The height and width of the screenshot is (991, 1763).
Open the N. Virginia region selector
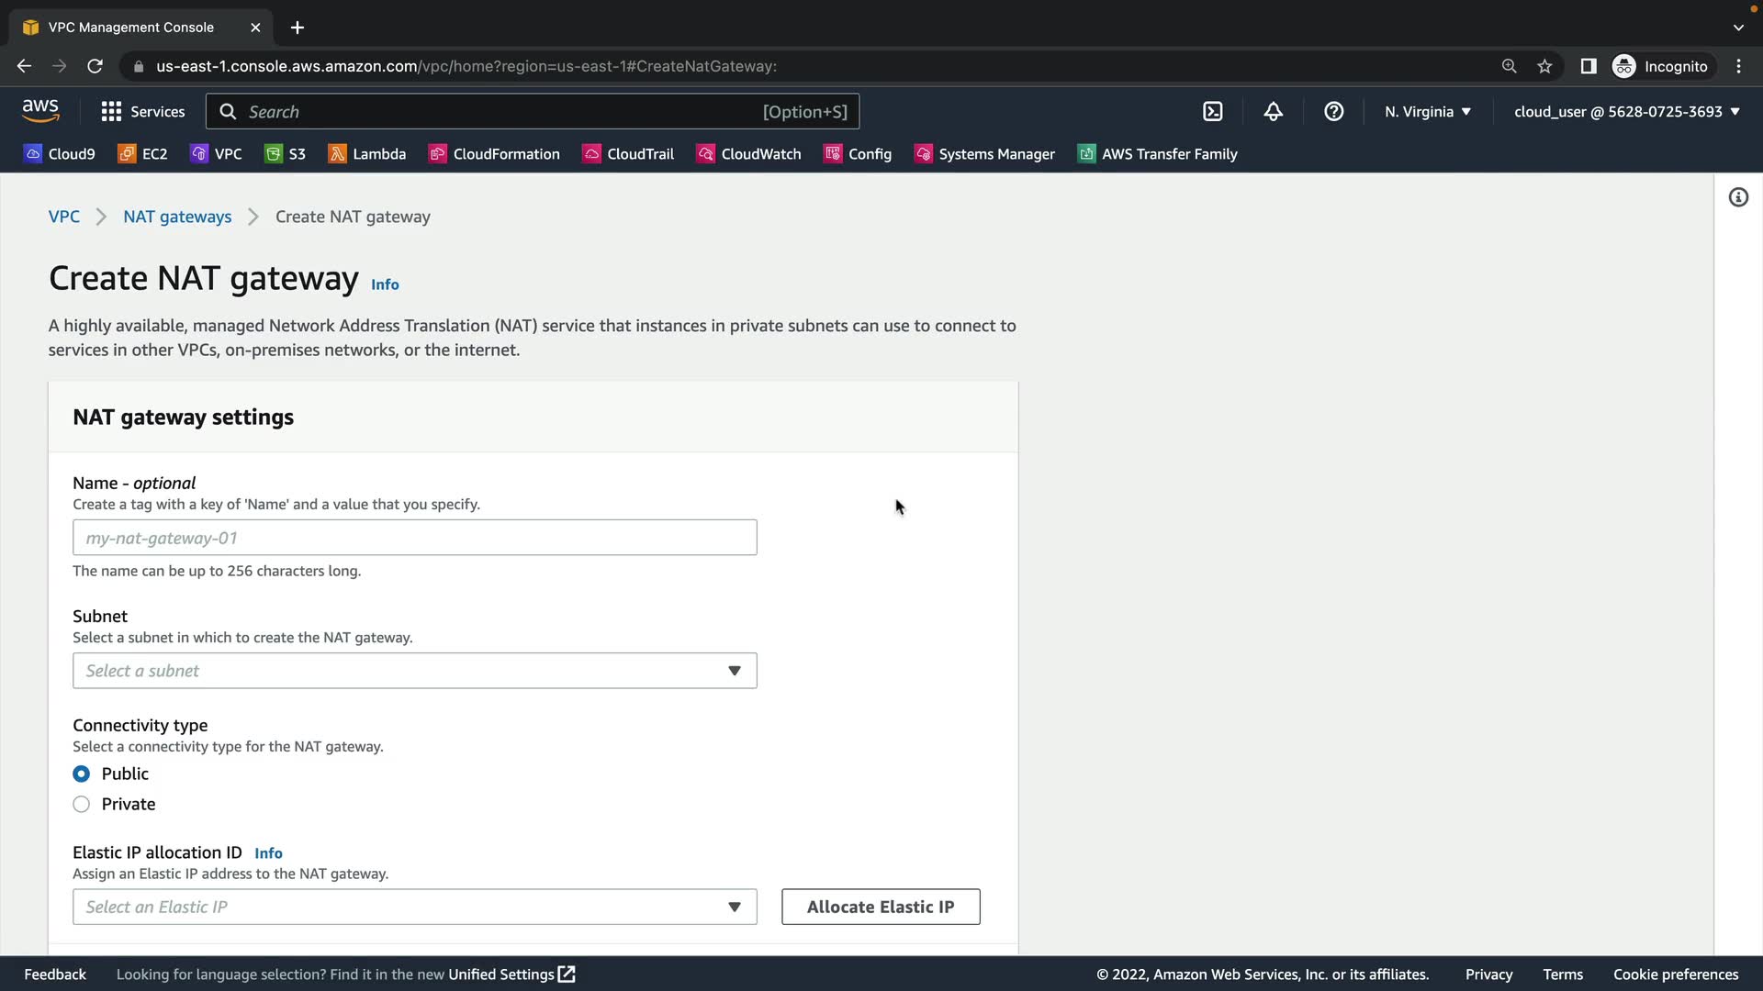coord(1427,111)
